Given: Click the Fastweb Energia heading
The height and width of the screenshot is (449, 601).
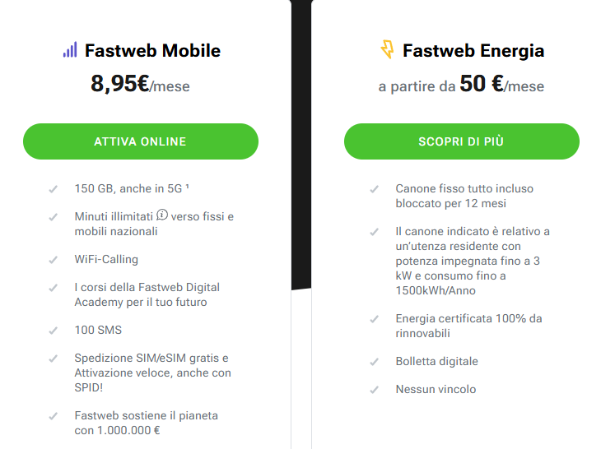Looking at the screenshot, I should [x=473, y=50].
